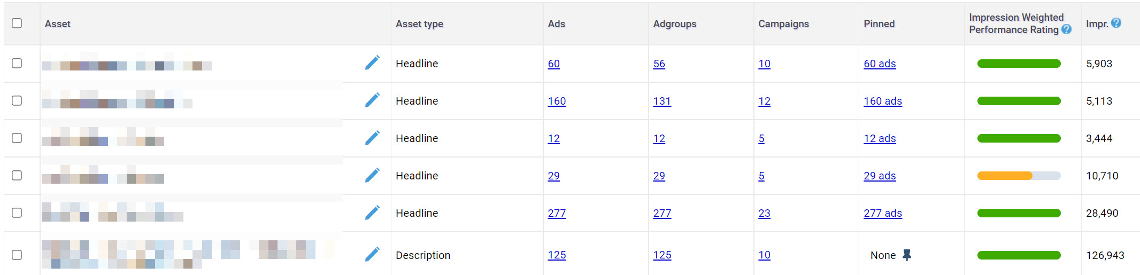
Task: Click the pencil icon on the Description row
Action: (372, 255)
